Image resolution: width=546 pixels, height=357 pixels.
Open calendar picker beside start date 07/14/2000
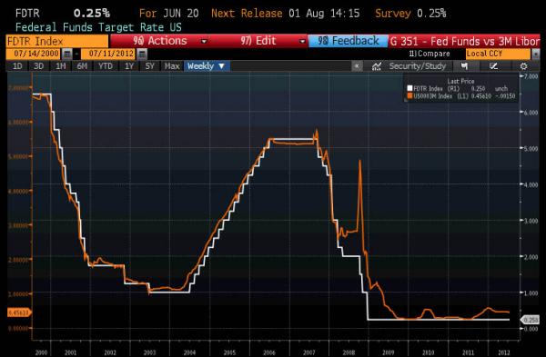(67, 54)
